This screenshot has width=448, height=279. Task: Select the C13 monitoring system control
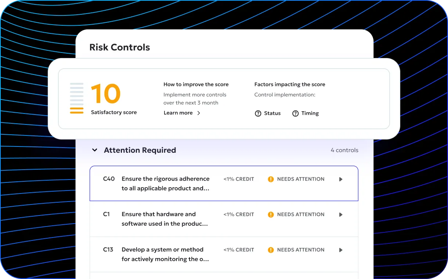coord(165,254)
